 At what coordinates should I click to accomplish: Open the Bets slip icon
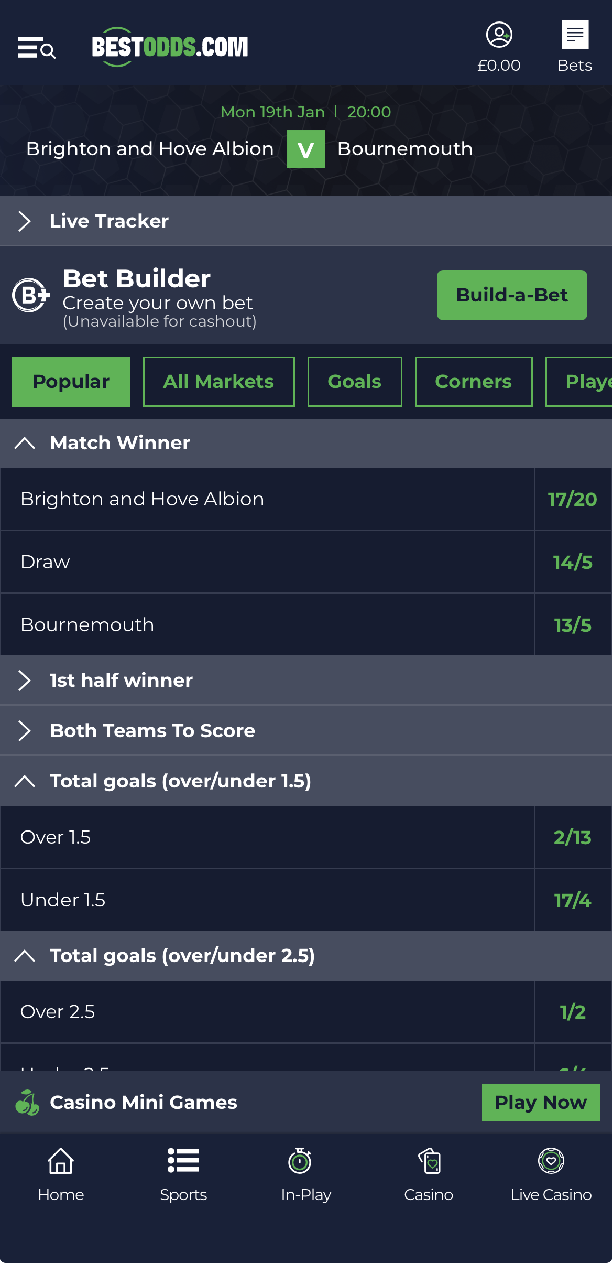coord(575,36)
